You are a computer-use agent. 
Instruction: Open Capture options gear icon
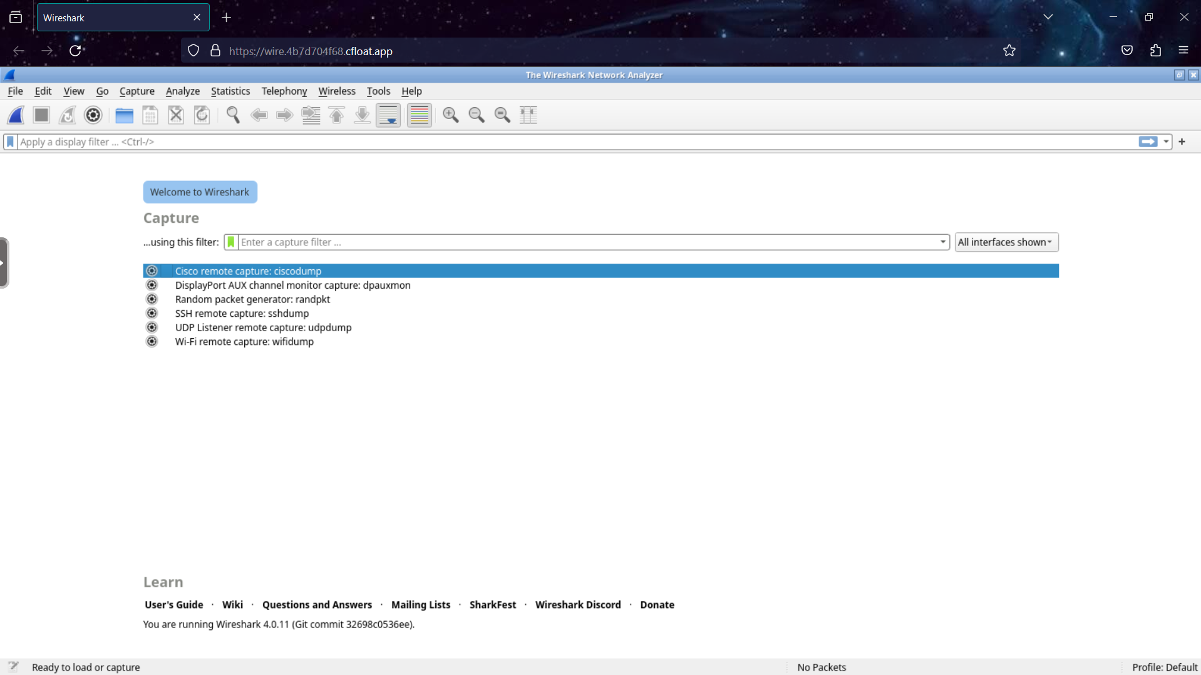point(93,115)
